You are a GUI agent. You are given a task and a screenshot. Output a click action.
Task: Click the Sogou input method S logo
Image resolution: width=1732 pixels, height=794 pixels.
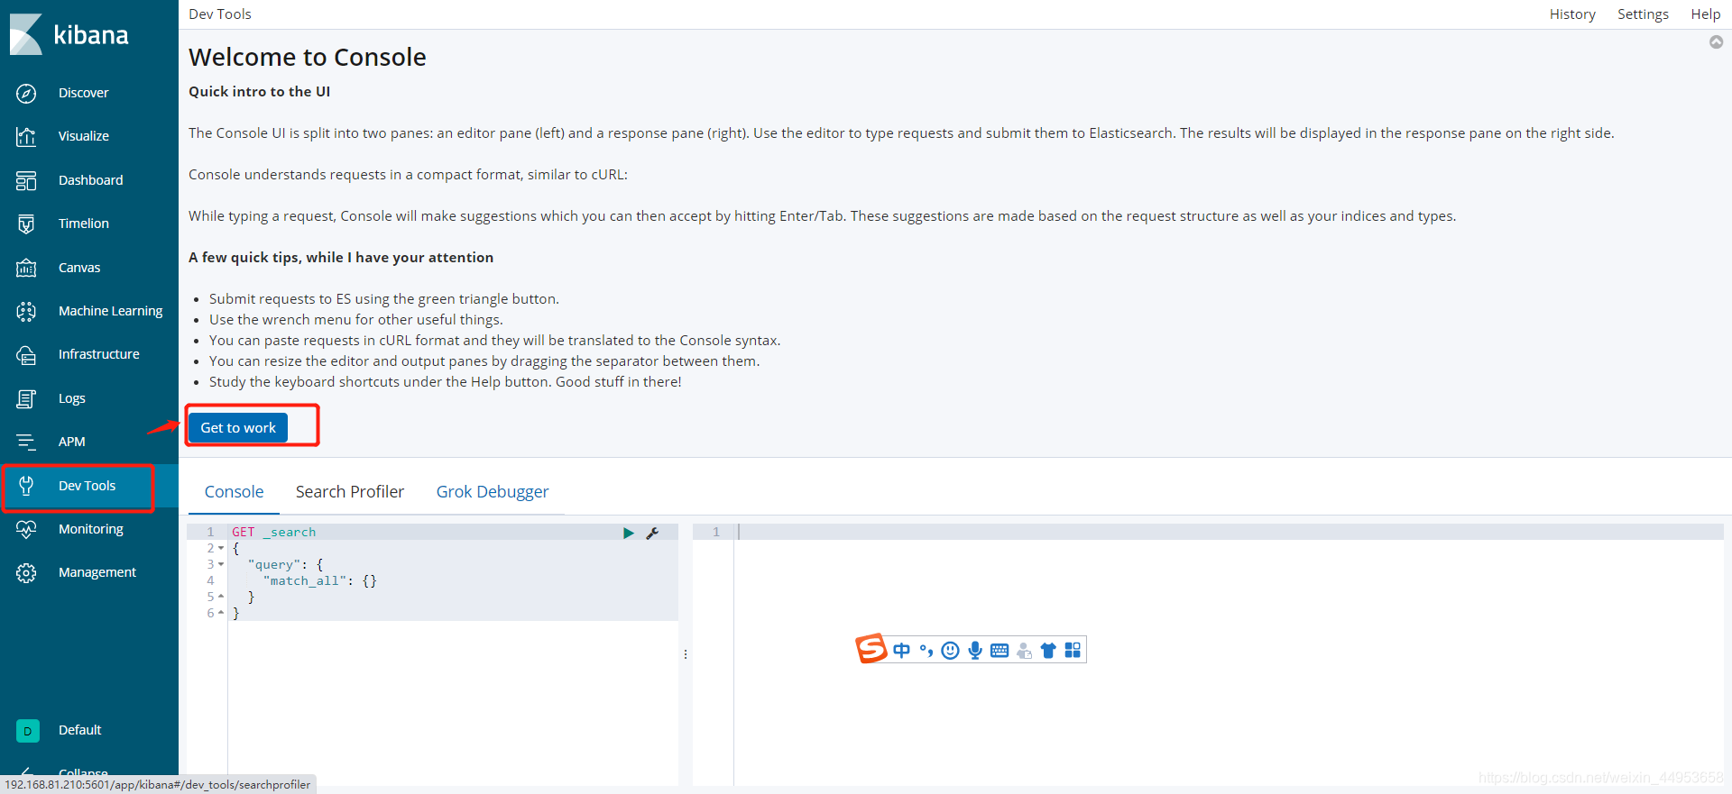871,648
